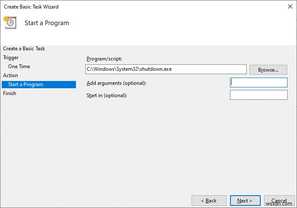The height and width of the screenshot is (208, 297).
Task: Click the Start a Program page heading
Action: coord(47,23)
